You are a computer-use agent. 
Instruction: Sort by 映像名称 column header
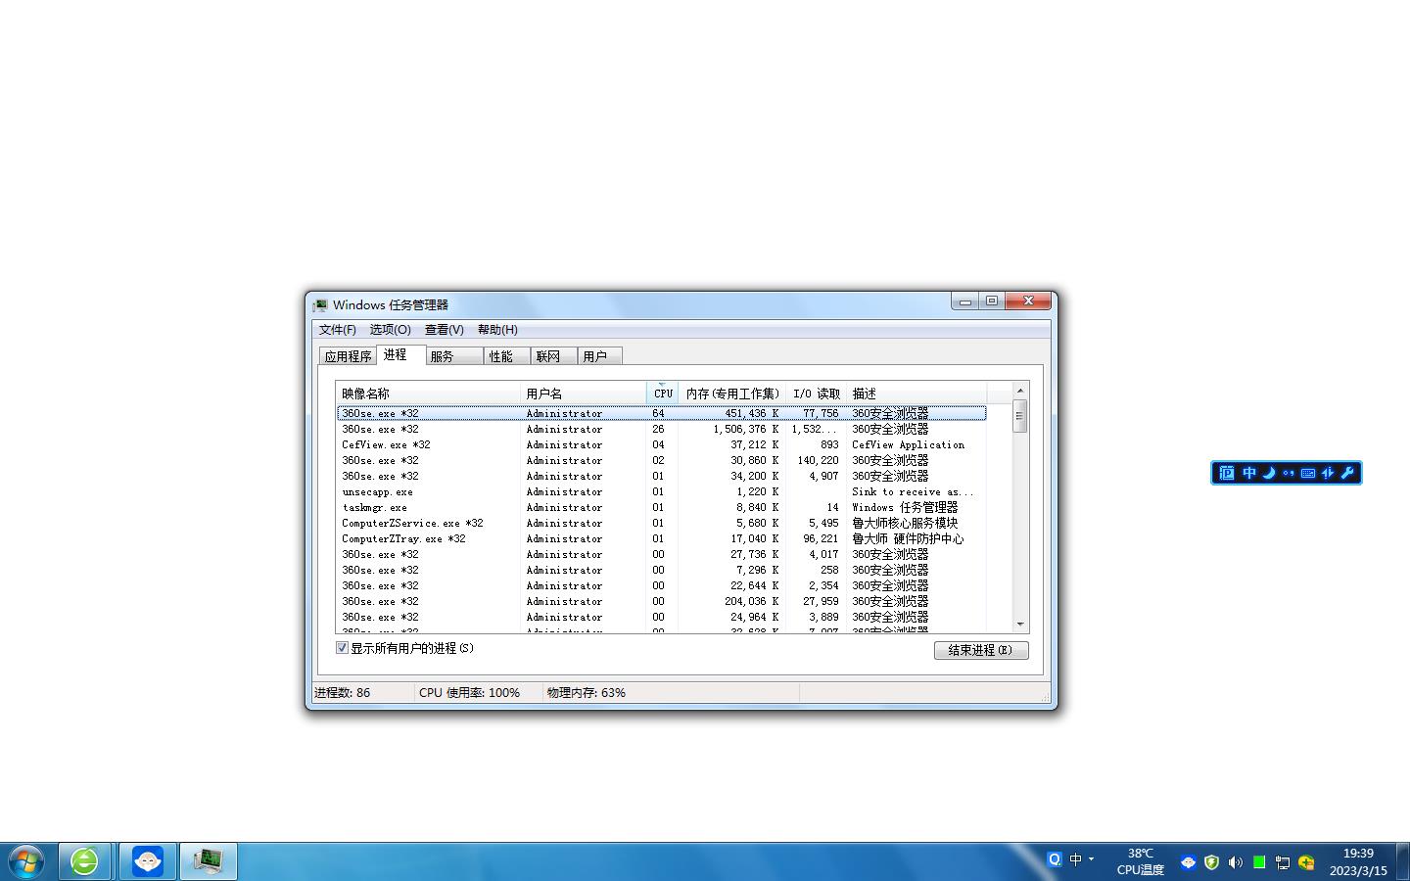pos(428,394)
